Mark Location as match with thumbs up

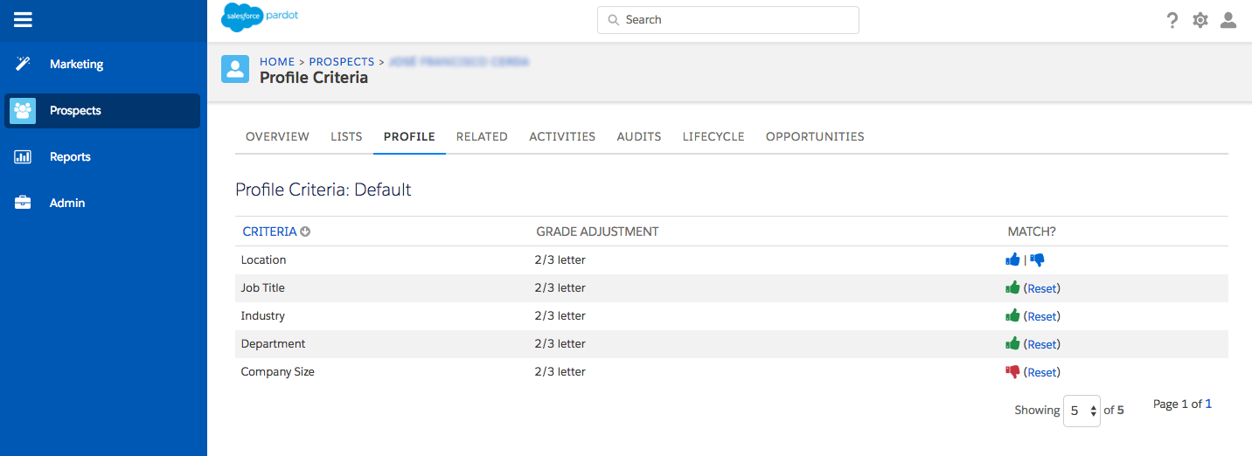[1013, 259]
